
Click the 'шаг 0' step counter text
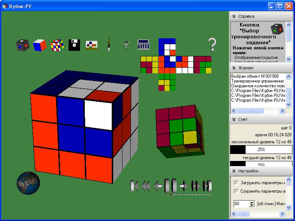[x=286, y=128]
